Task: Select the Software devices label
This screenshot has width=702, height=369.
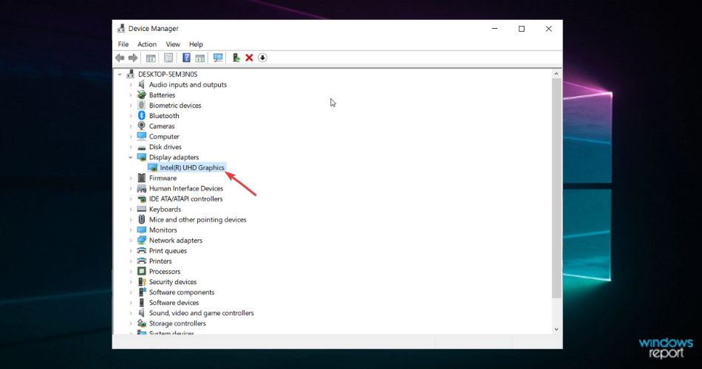Action: (x=174, y=303)
